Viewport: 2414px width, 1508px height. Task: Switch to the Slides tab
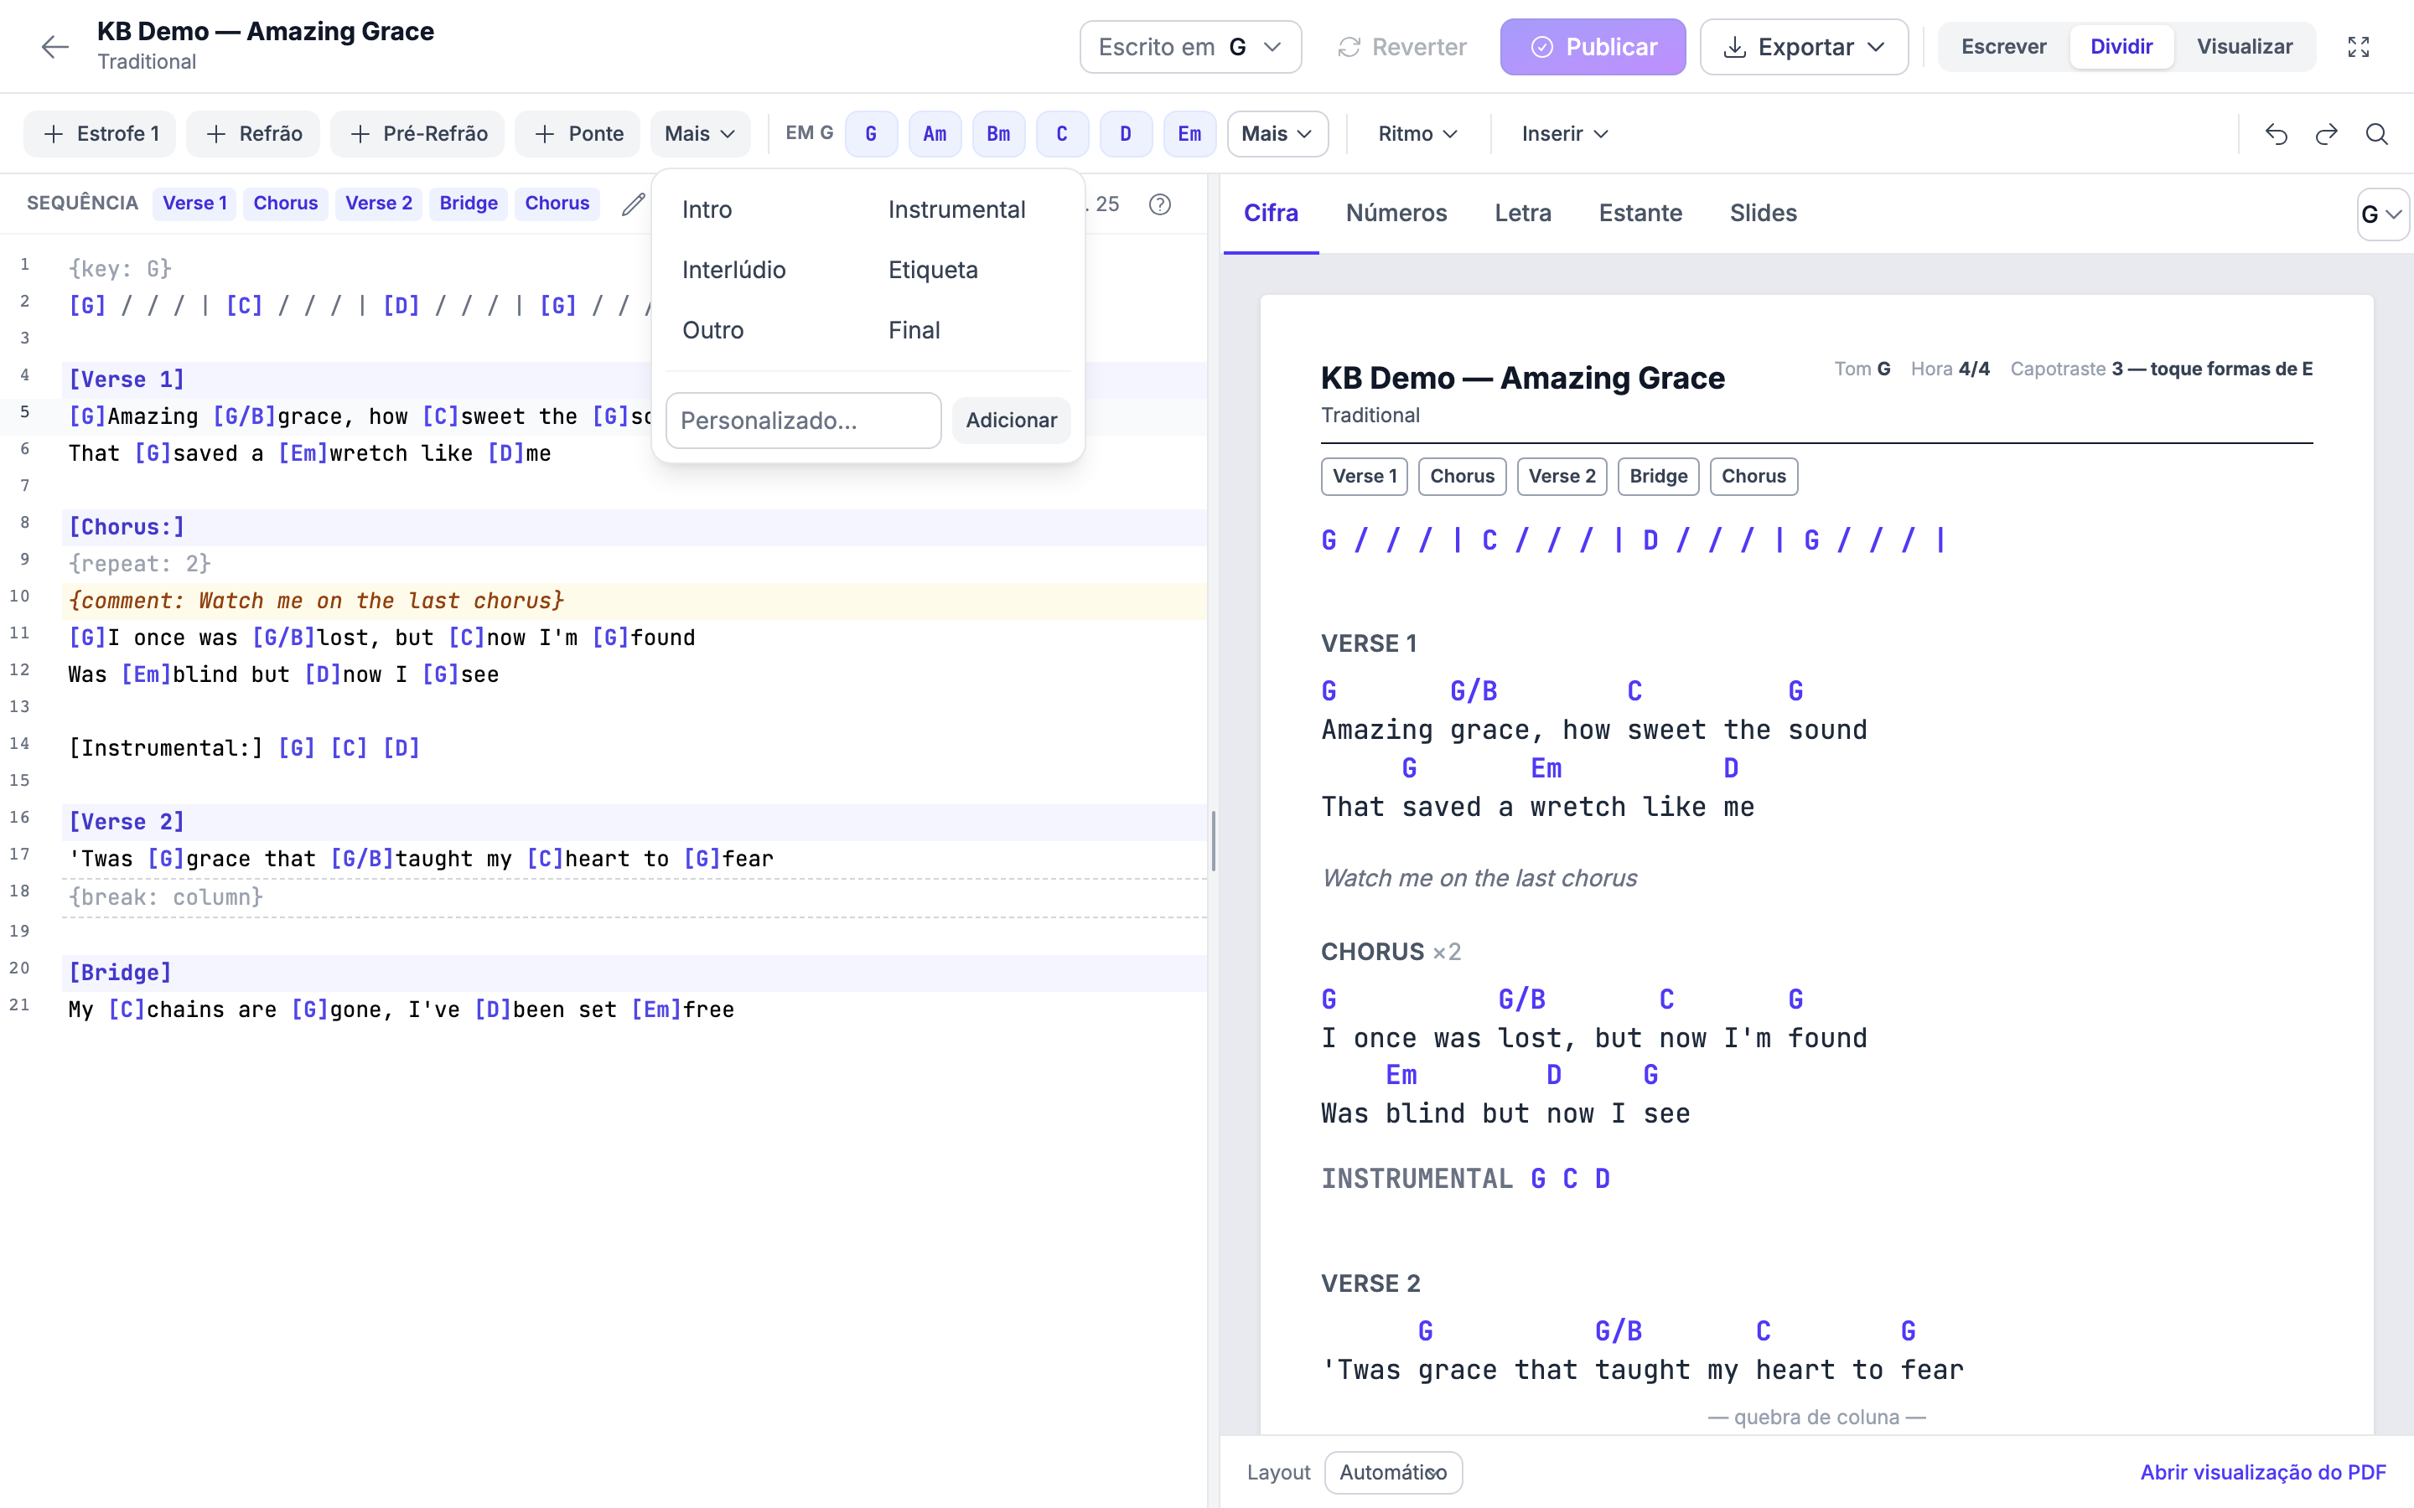[1763, 213]
